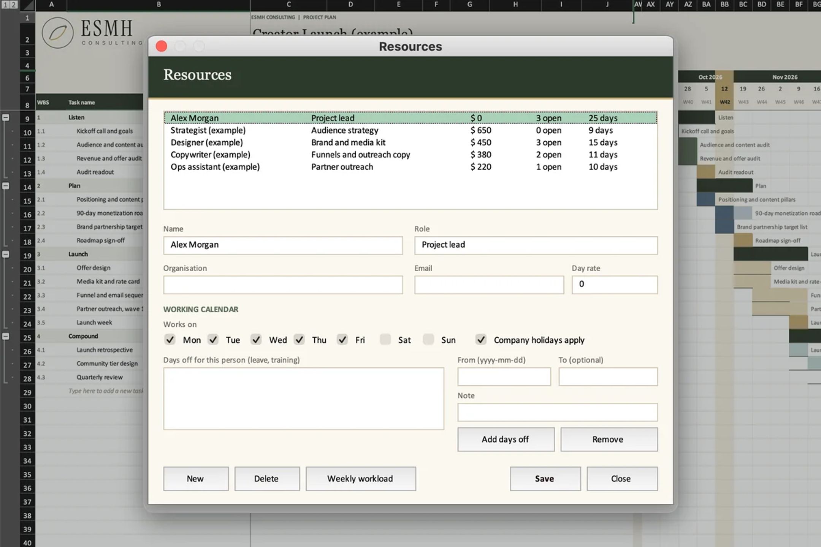Click the From (yyyy-mm-dd) date field
The image size is (821, 547).
[x=504, y=377]
